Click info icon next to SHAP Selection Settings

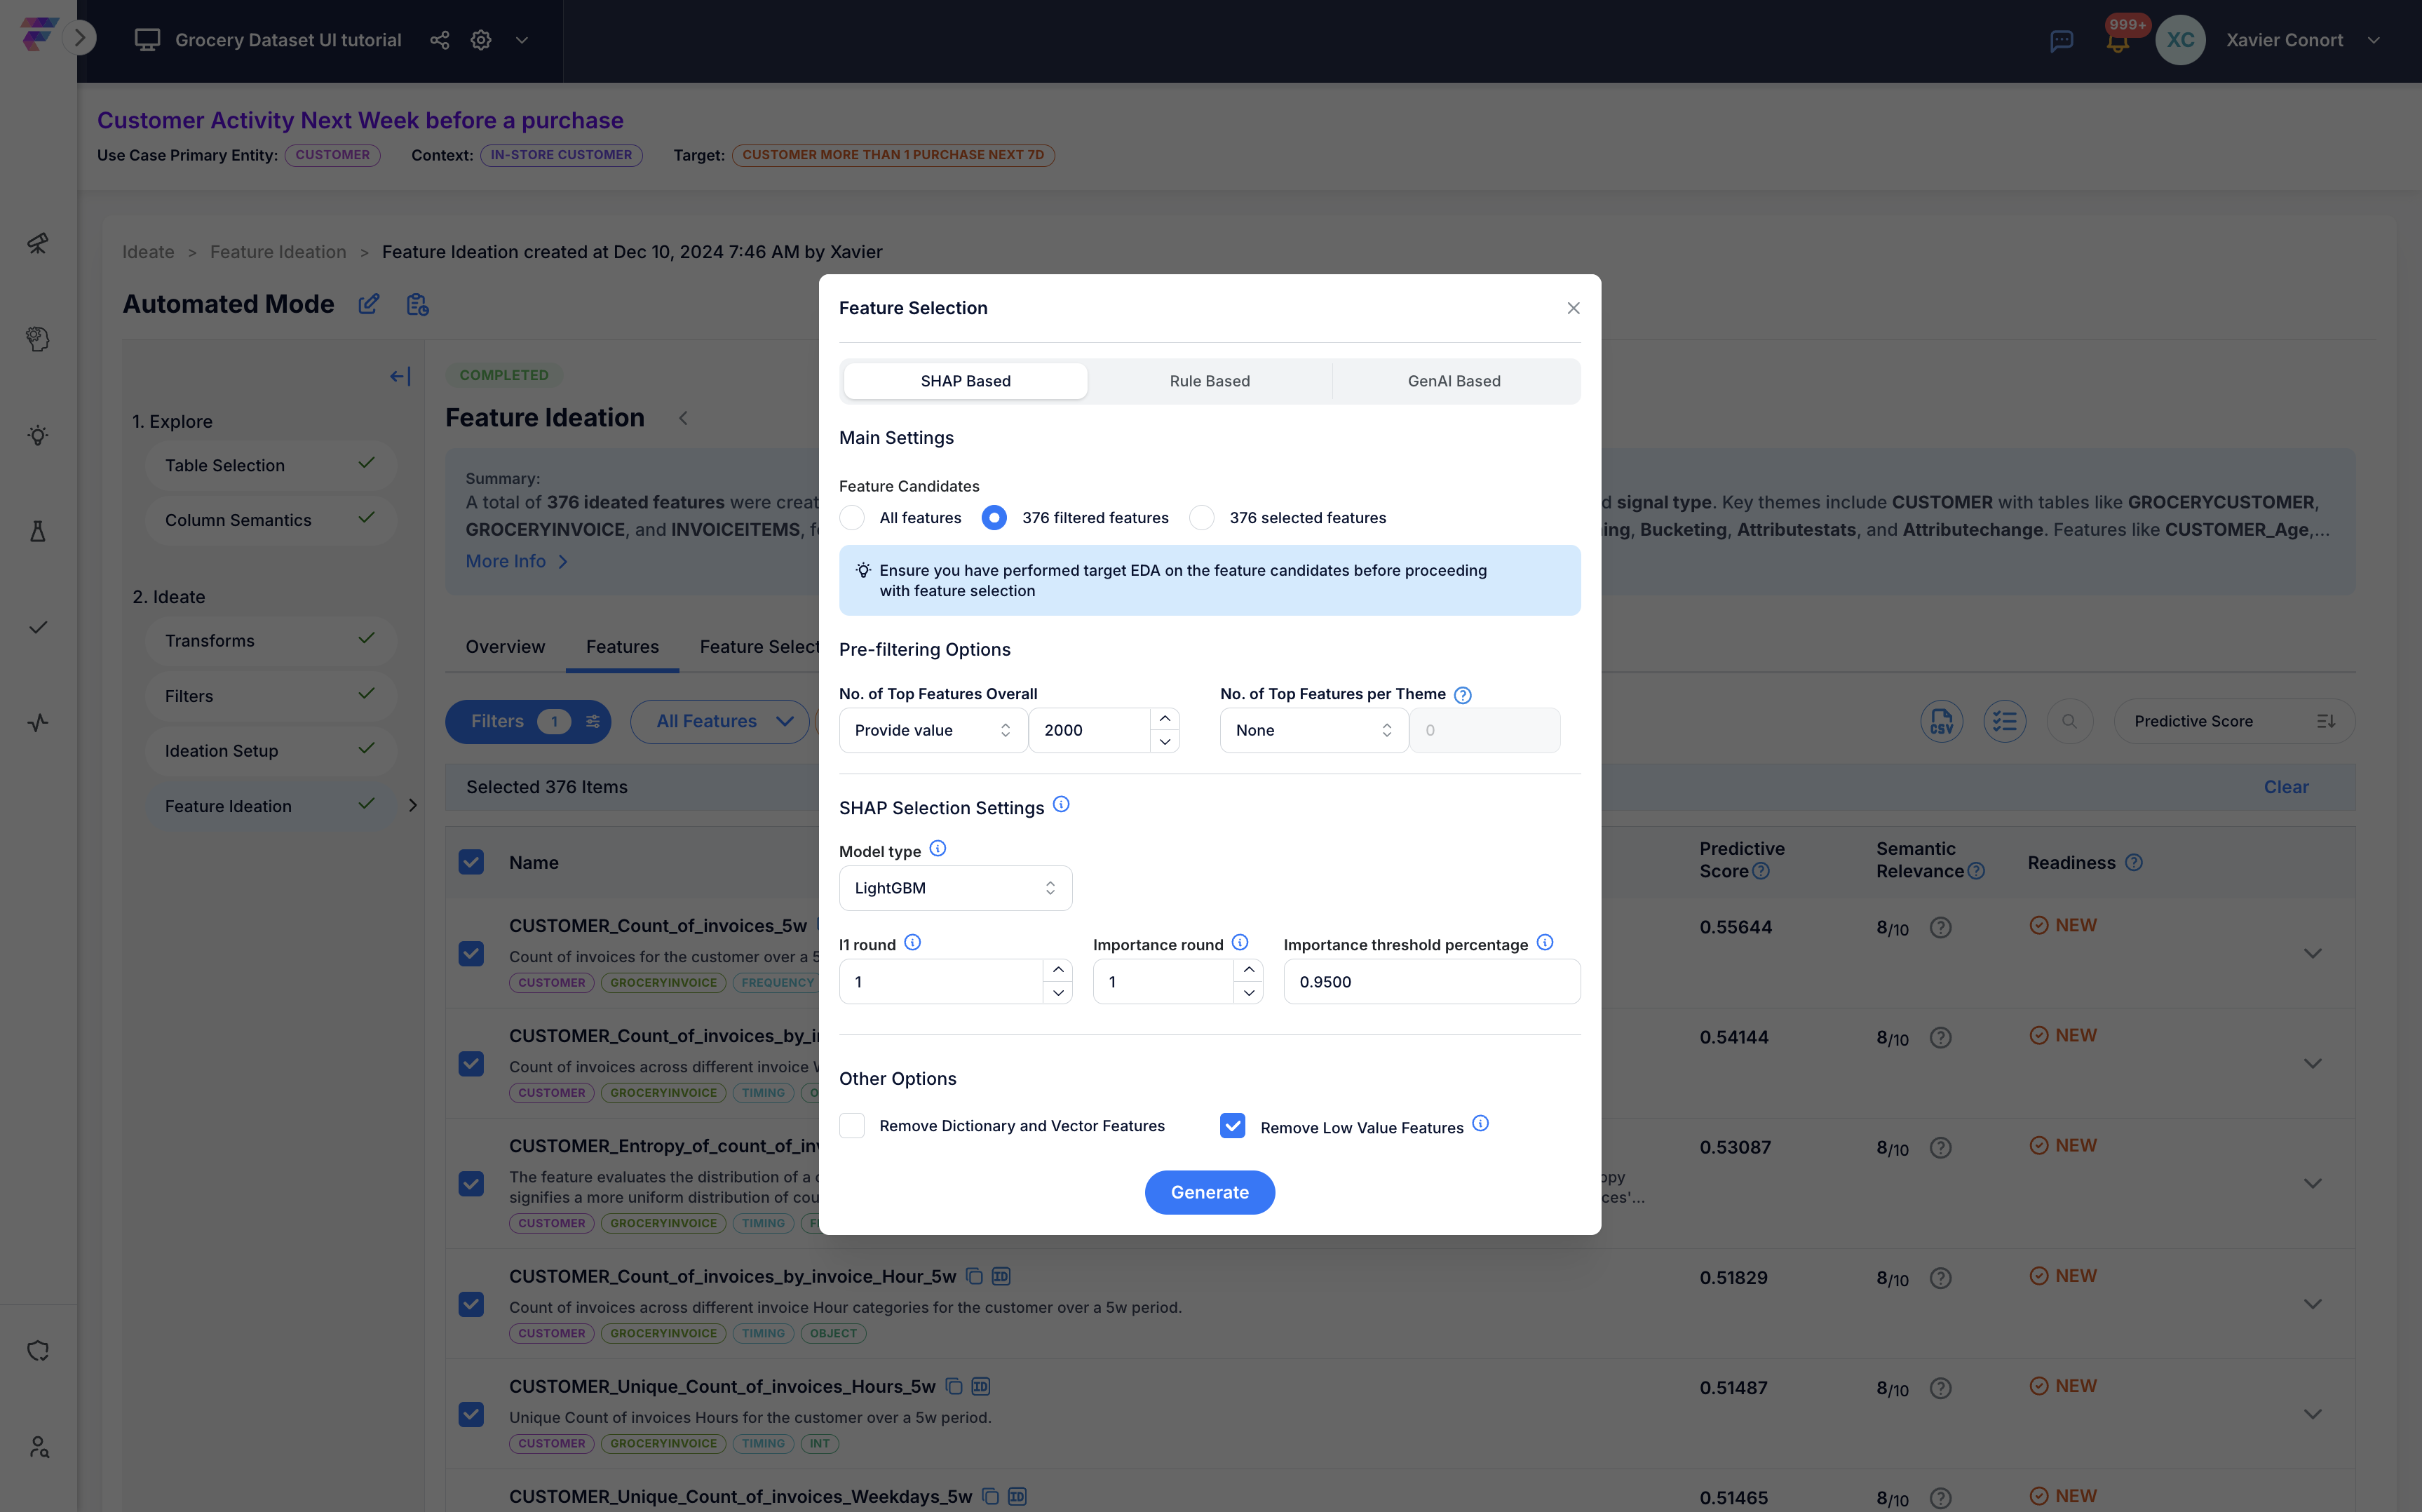[x=1062, y=804]
